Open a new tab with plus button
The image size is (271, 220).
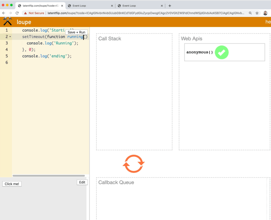(170, 6)
